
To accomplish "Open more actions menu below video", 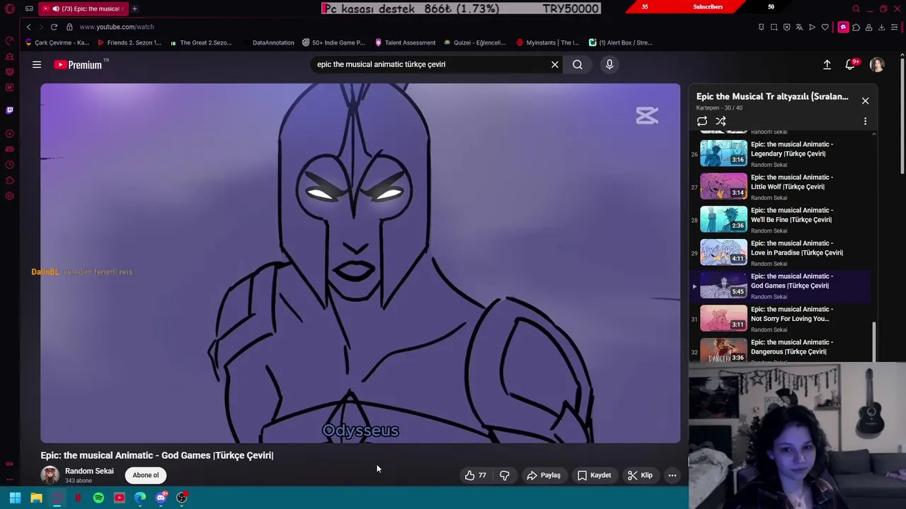I will [672, 475].
